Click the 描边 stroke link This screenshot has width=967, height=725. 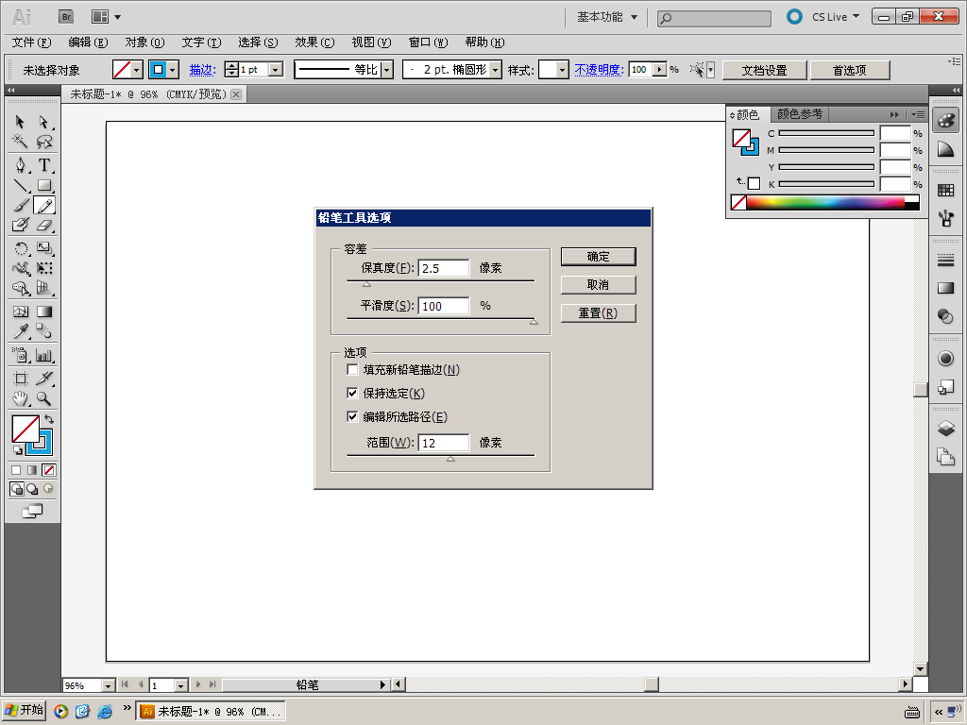202,70
